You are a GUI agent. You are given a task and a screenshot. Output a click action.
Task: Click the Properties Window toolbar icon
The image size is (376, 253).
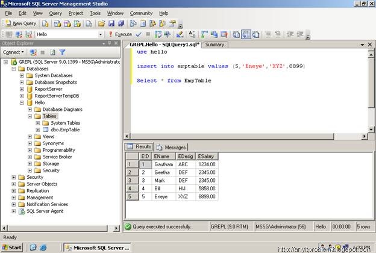click(x=172, y=23)
